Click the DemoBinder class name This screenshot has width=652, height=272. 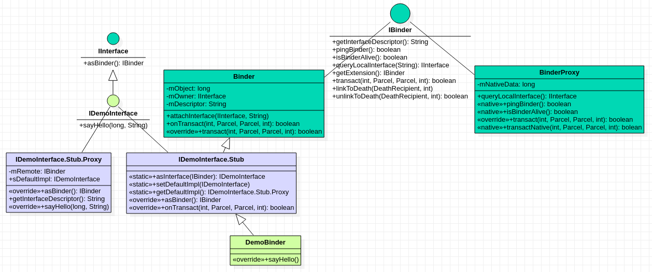265,242
